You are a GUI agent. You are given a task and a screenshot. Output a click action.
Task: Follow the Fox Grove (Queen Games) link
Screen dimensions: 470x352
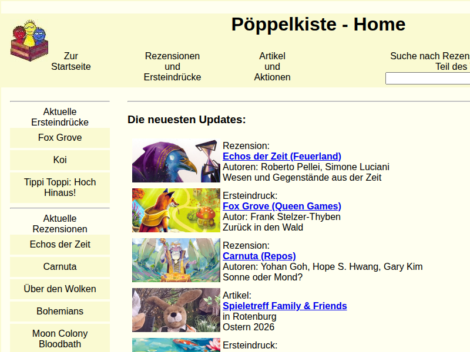[282, 206]
